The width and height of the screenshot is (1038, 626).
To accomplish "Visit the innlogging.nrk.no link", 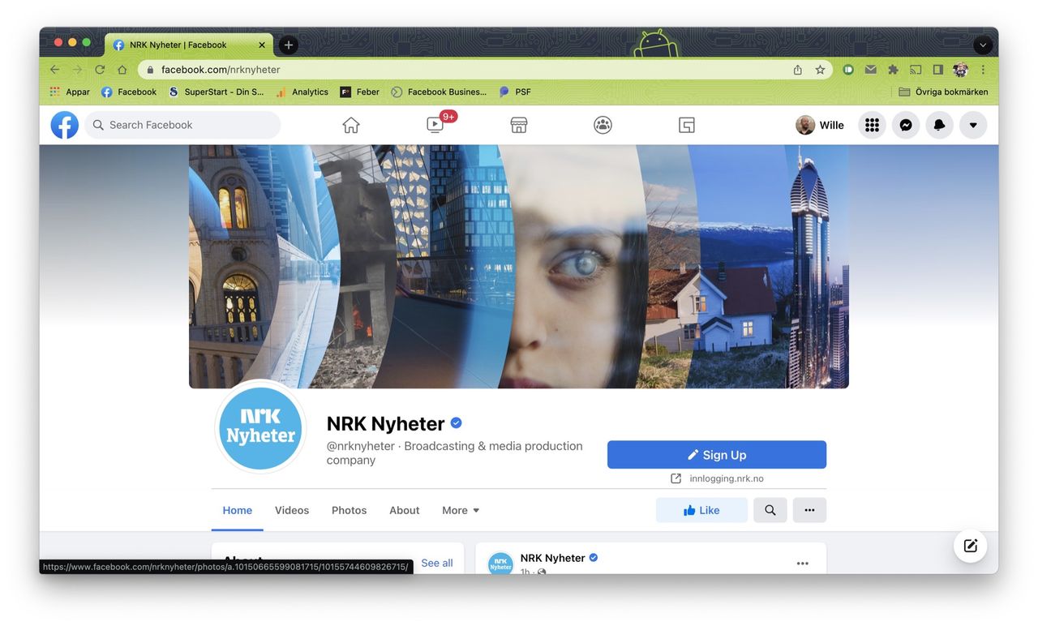I will pos(727,478).
